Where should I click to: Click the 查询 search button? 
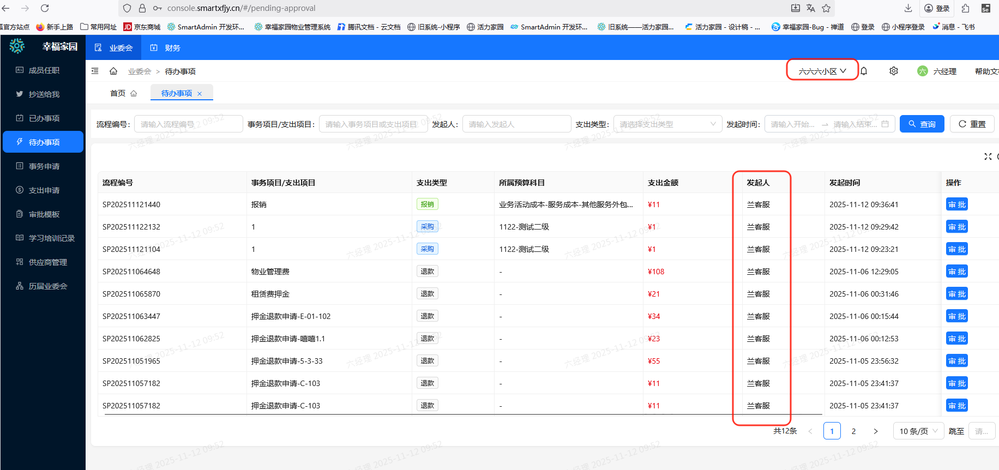click(922, 124)
